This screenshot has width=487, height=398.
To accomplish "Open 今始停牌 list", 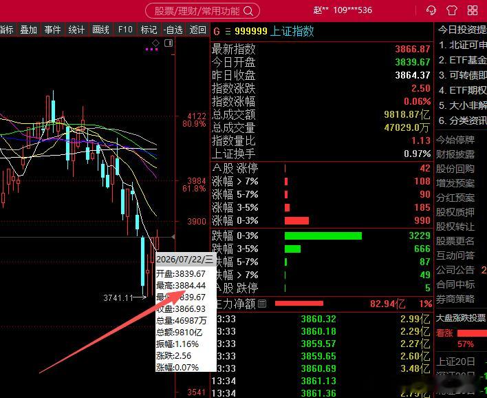I will 455,140.
